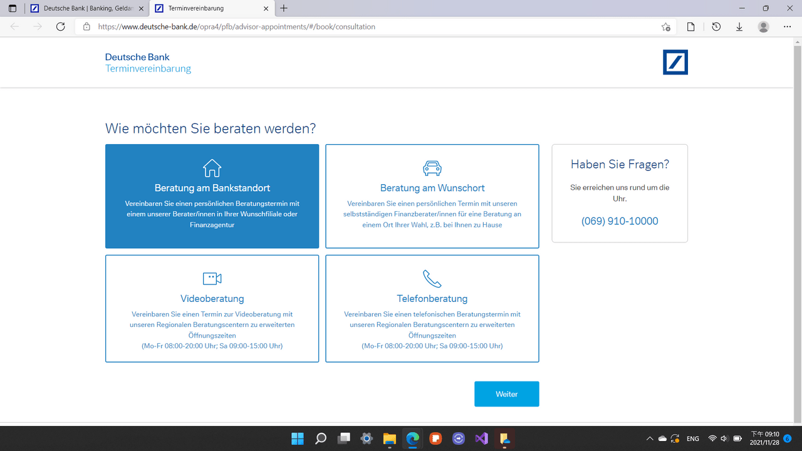802x451 pixels.
Task: Show hidden tray icons chevron
Action: 650,438
